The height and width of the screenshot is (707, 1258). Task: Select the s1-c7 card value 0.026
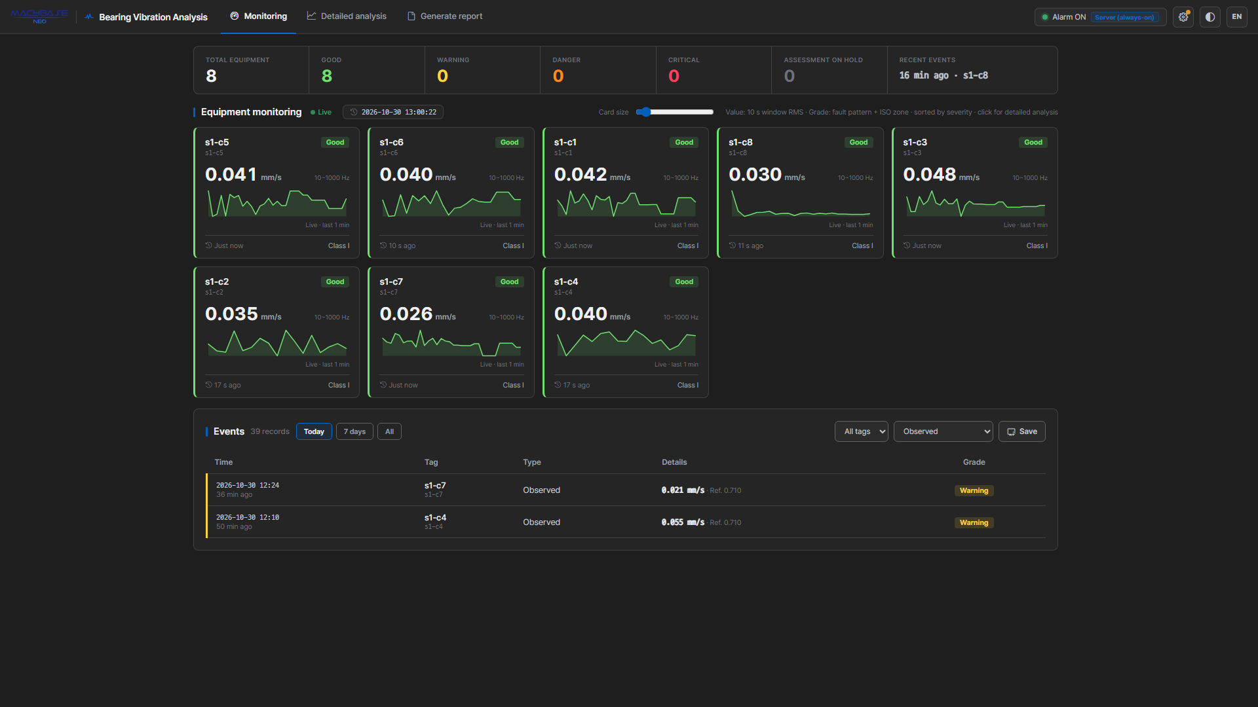point(406,314)
